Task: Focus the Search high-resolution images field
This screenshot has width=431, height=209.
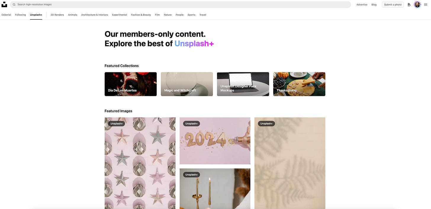Action: [x=181, y=5]
